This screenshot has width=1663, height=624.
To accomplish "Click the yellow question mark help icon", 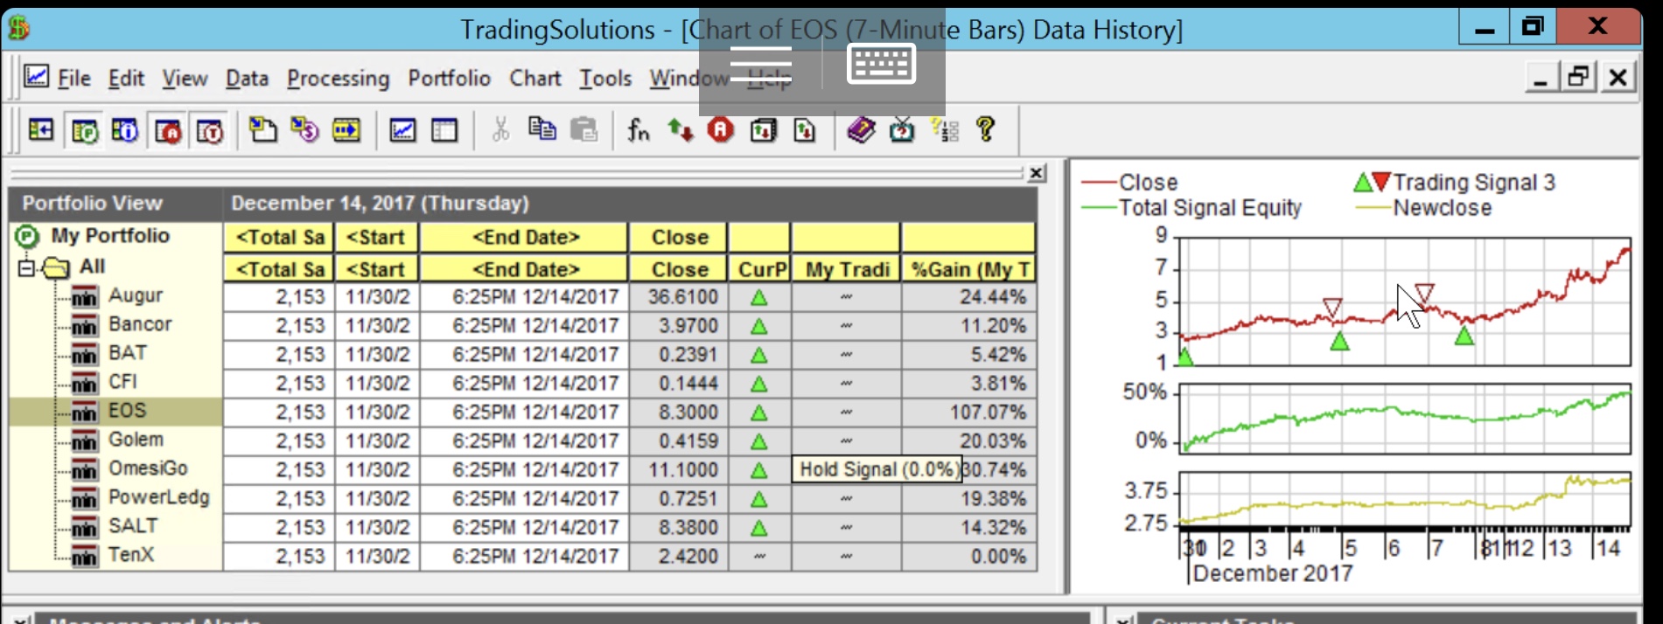I will coord(986,129).
